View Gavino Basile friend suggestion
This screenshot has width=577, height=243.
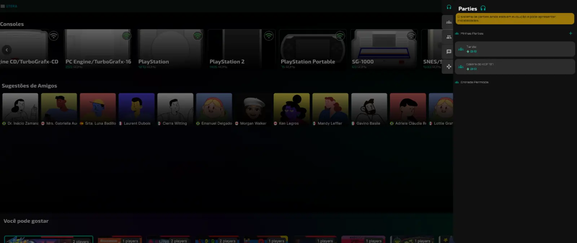(369, 110)
